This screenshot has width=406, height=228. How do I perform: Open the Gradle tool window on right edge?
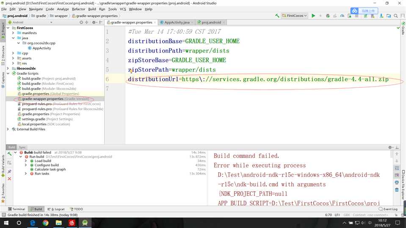[x=403, y=28]
